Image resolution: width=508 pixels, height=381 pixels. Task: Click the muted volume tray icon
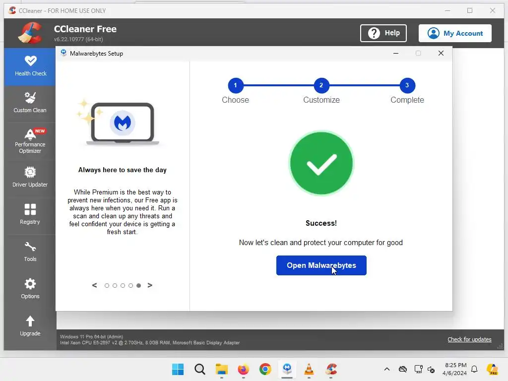click(431, 369)
